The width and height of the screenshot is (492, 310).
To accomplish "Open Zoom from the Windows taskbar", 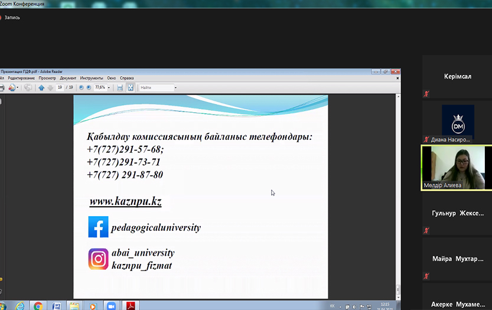I will point(110,306).
